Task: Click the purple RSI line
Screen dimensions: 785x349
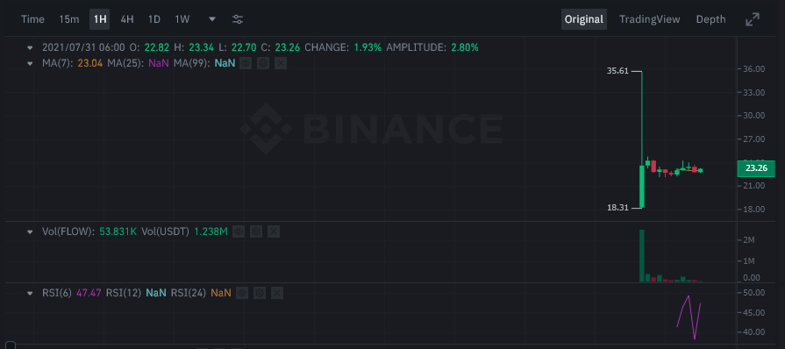Action: click(689, 317)
